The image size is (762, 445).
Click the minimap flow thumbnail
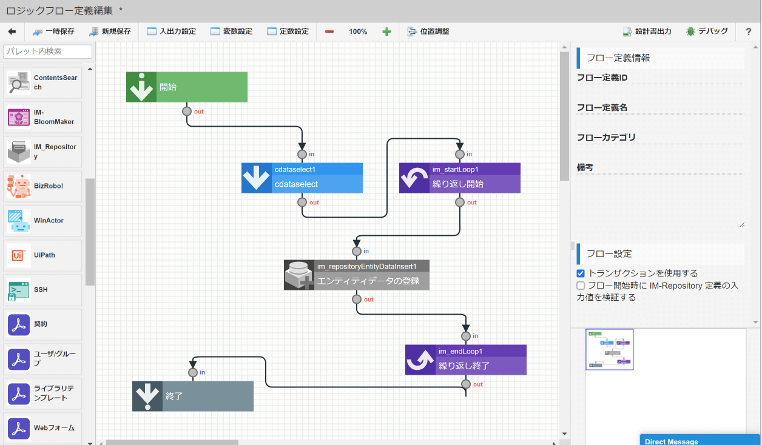click(x=609, y=349)
